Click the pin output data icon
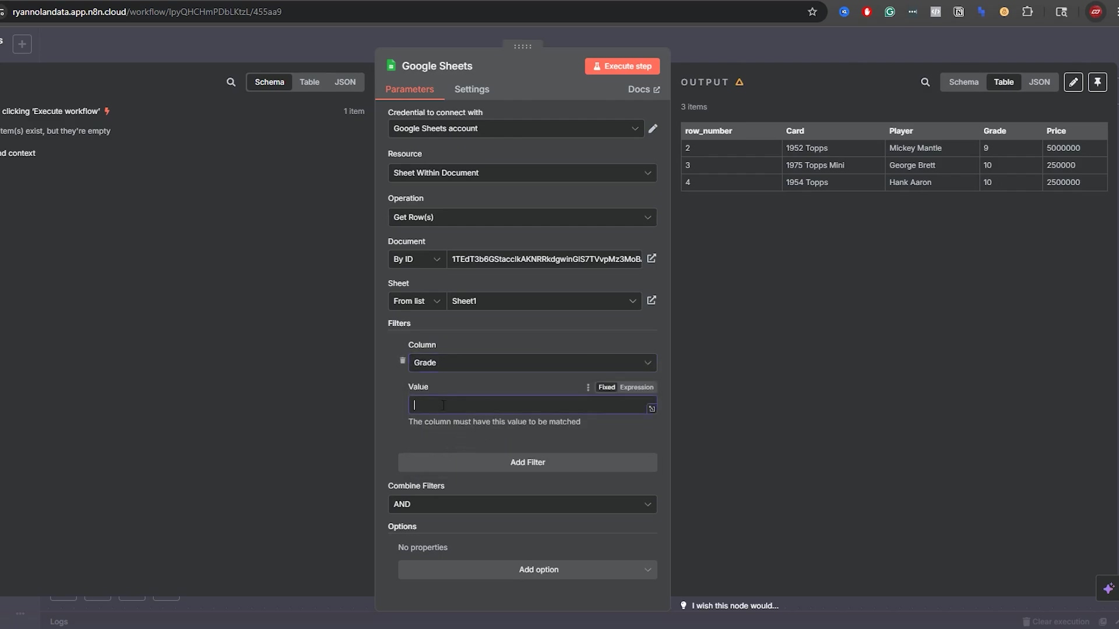The image size is (1119, 629). 1097,82
